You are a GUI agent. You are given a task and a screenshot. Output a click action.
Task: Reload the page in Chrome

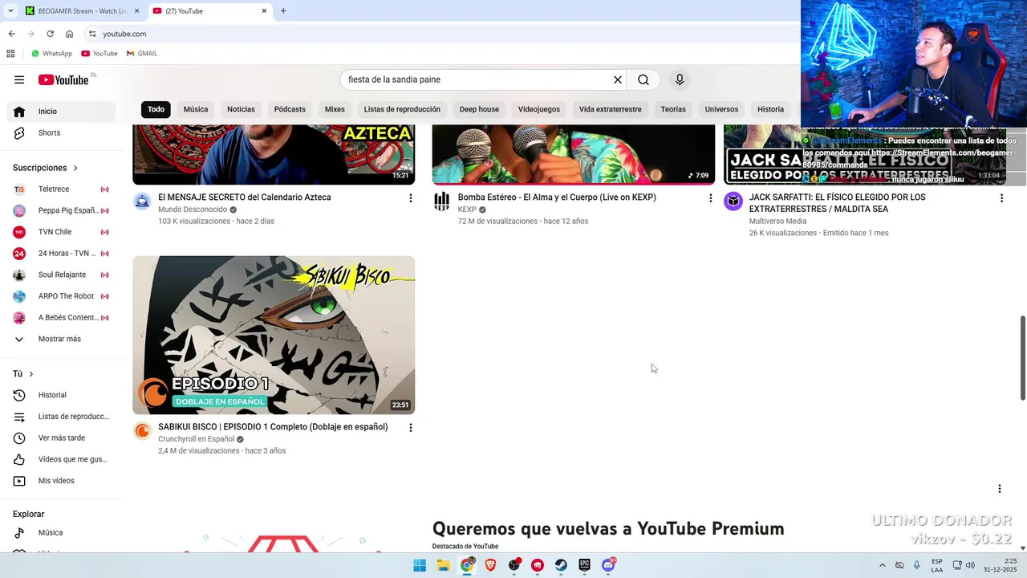tap(50, 34)
